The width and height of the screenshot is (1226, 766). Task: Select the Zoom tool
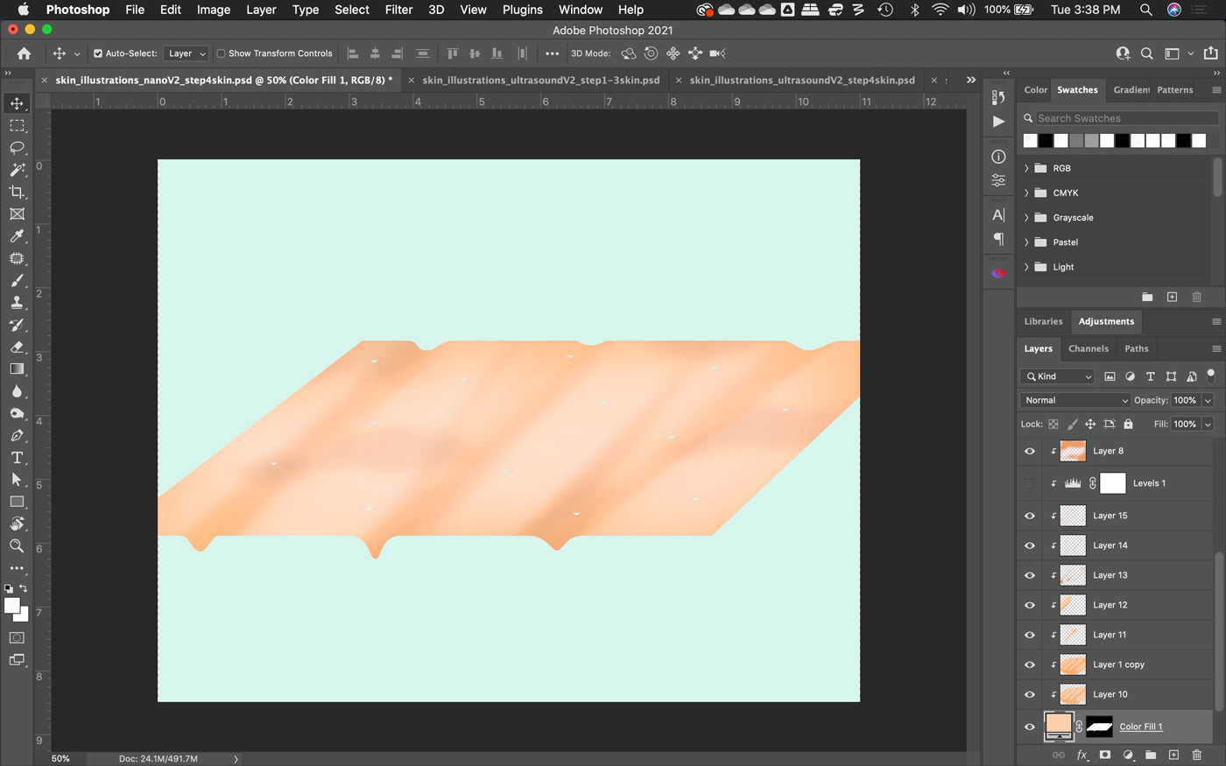coord(17,545)
